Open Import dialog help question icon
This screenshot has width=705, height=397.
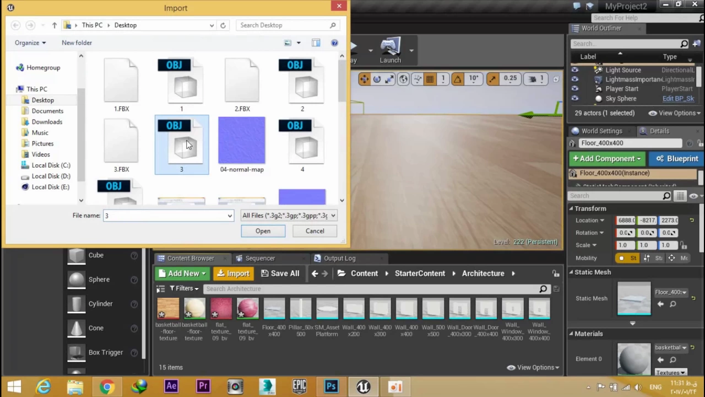pos(334,42)
